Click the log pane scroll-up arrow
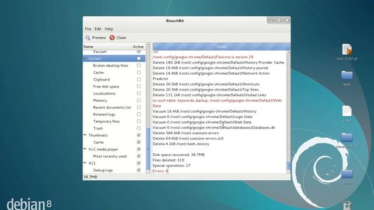The width and height of the screenshot is (374, 210). point(288,52)
